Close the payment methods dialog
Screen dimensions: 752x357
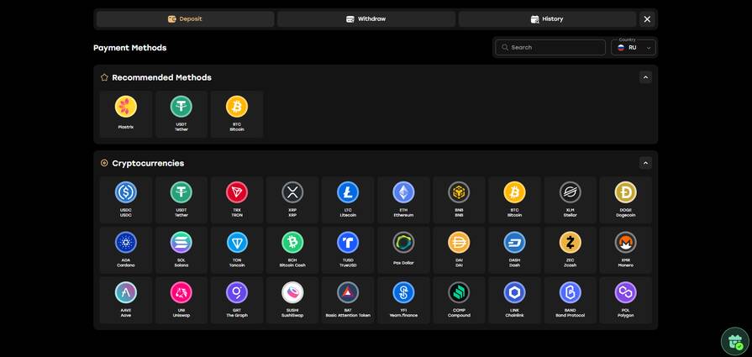[647, 19]
